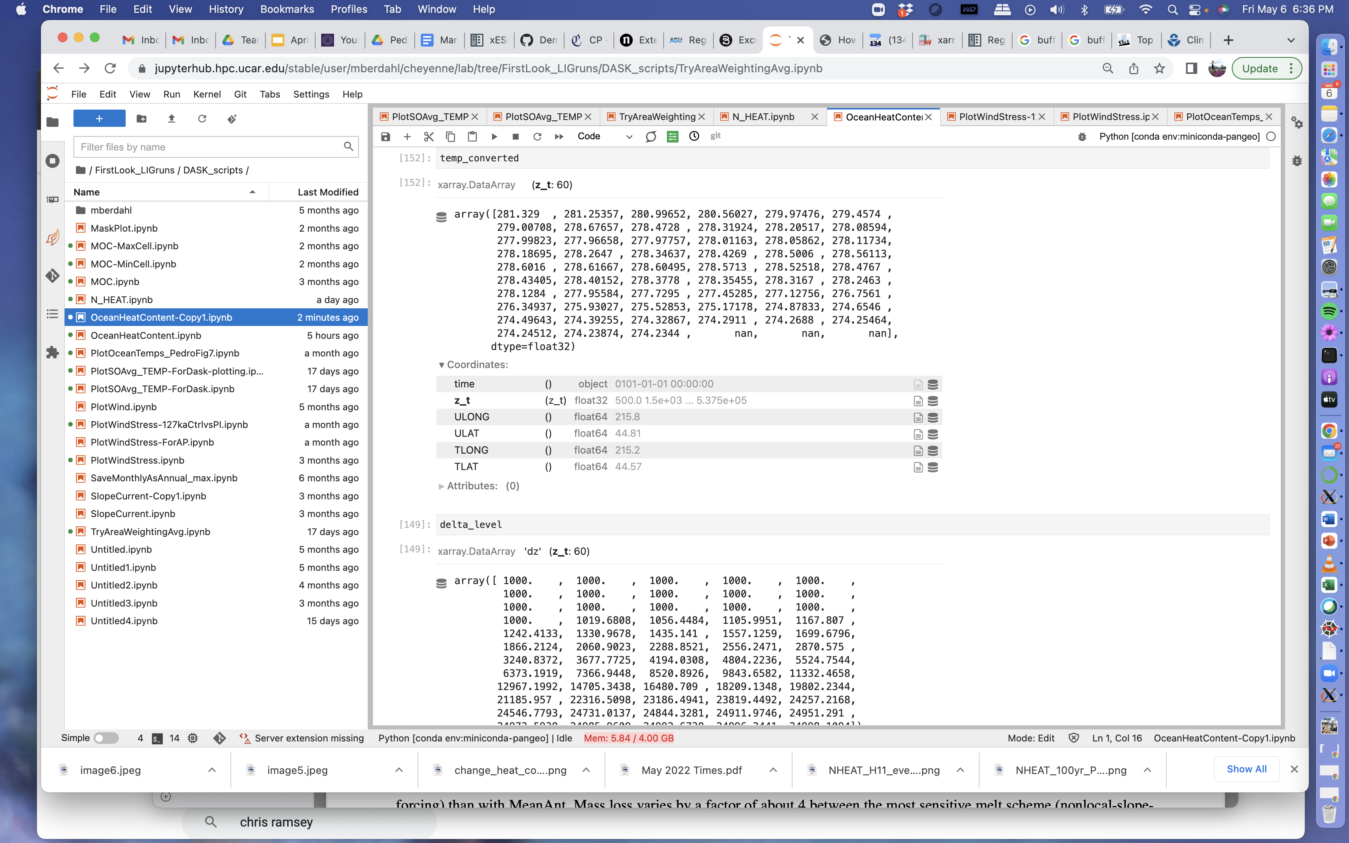Screen dimensions: 1349x843
Task: Click the green table-of-contents toolbar icon
Action: [673, 136]
